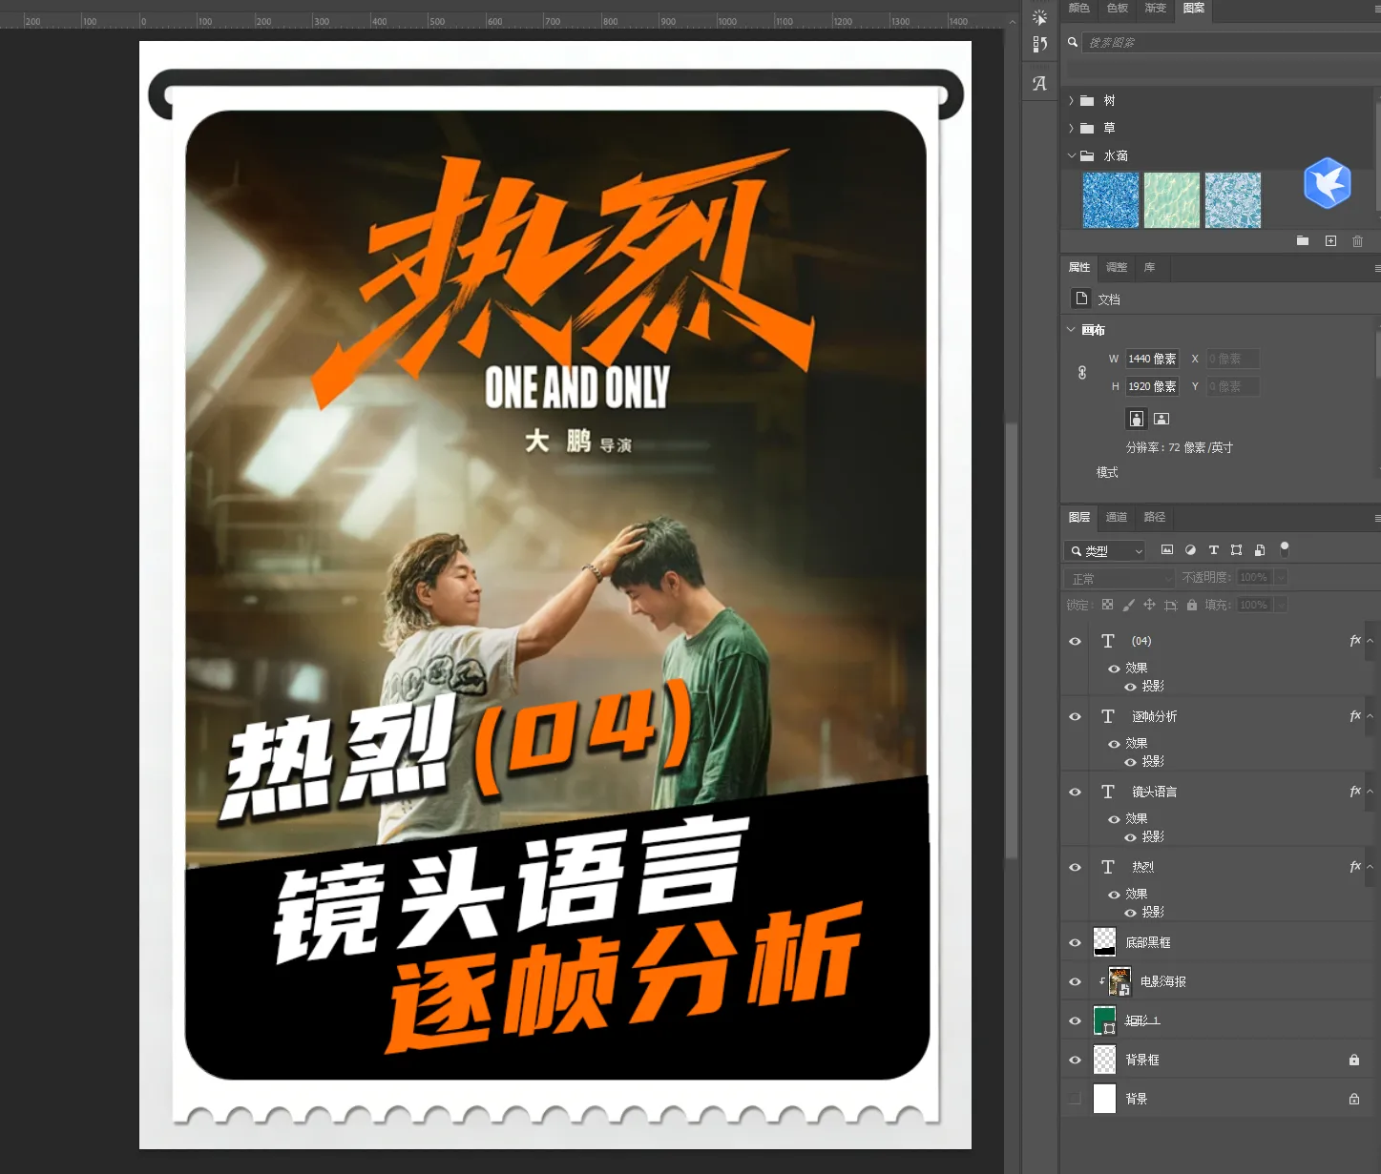Switch to the 库 tab
1381x1174 pixels.
(x=1150, y=267)
